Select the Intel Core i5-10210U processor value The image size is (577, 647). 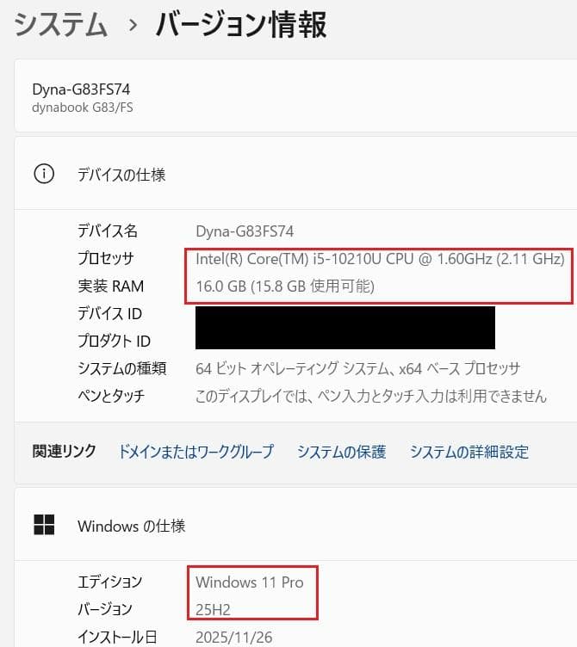(x=380, y=259)
